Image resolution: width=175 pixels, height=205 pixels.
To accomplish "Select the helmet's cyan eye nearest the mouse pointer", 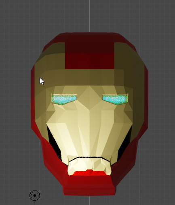I will [x=63, y=99].
